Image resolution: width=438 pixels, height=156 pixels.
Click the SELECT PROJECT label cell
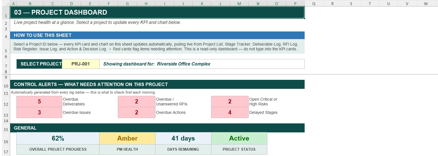[x=39, y=64]
